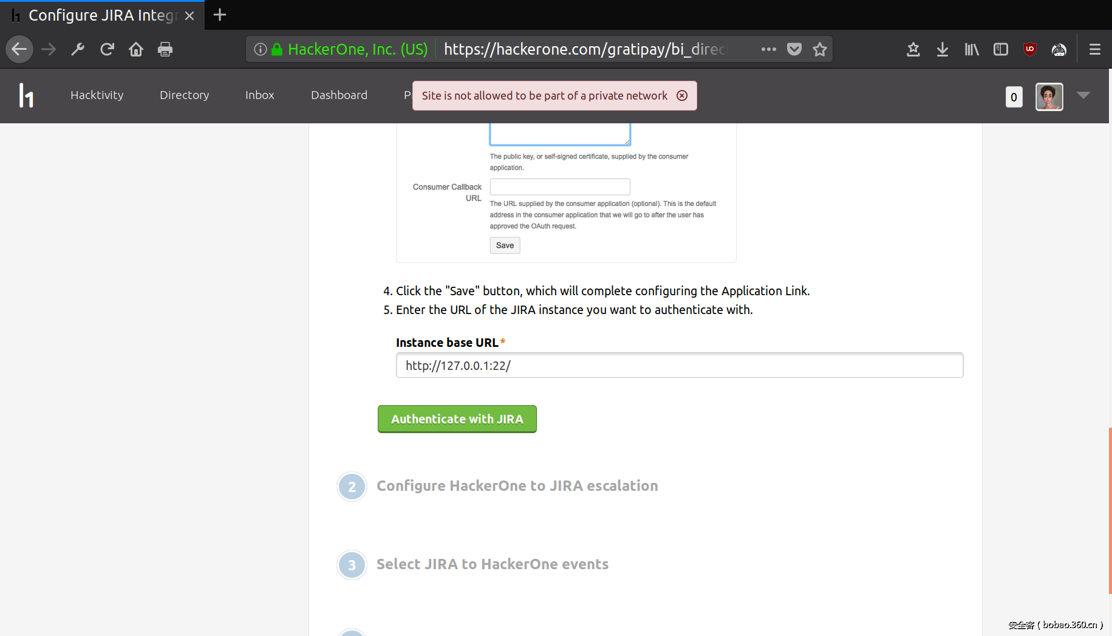Open uBlock Origin extension icon
The height and width of the screenshot is (636, 1112).
coord(1029,49)
